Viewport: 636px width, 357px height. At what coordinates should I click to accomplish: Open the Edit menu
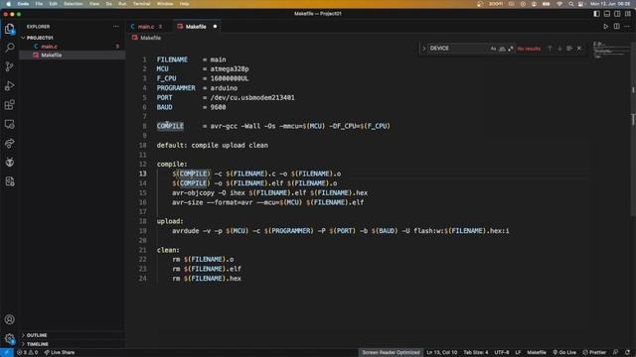(53, 4)
